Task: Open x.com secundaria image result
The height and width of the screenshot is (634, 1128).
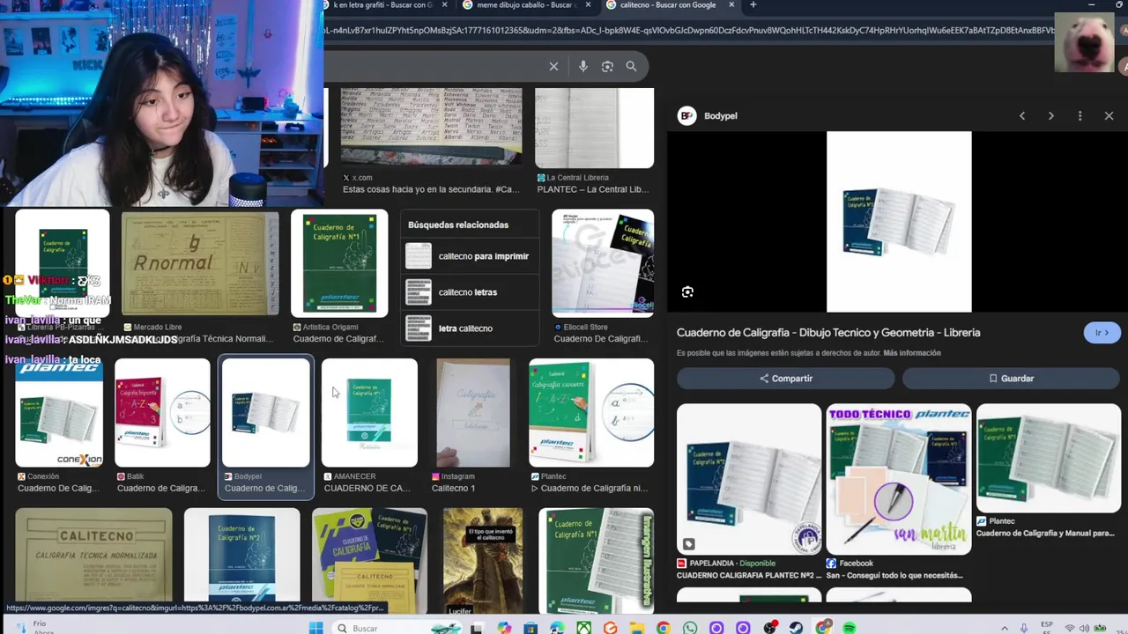Action: (431, 126)
